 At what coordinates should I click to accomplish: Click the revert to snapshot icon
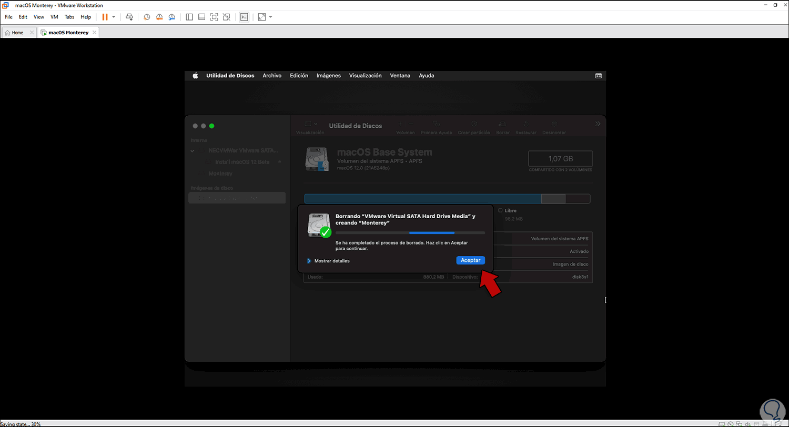159,17
